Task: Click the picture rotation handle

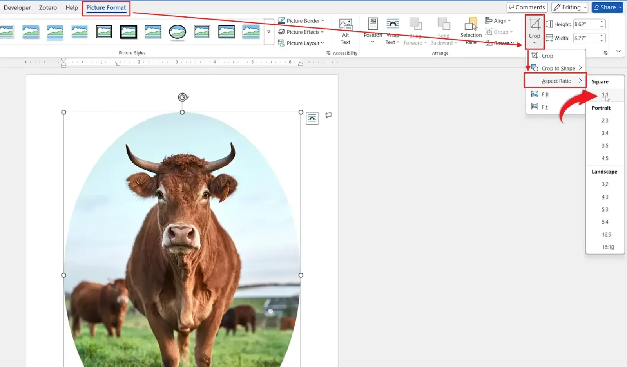Action: [183, 97]
